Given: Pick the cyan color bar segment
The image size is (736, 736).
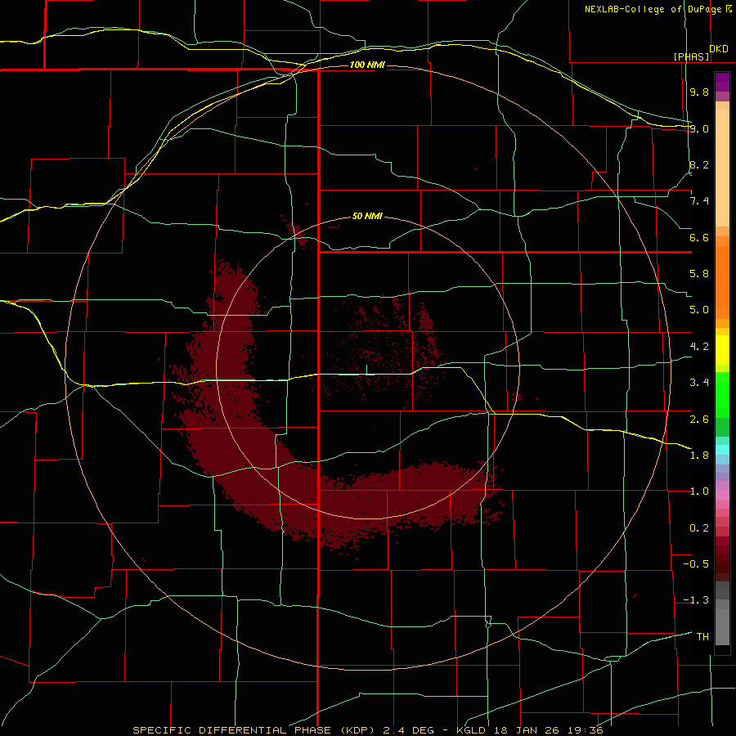Looking at the screenshot, I should tap(722, 450).
